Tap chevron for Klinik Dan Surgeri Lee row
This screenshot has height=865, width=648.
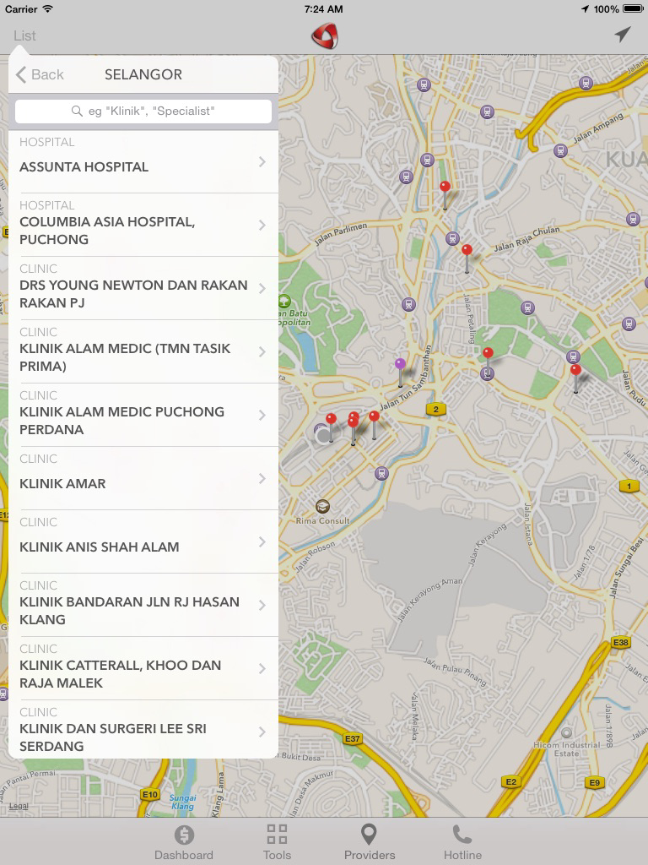(262, 732)
